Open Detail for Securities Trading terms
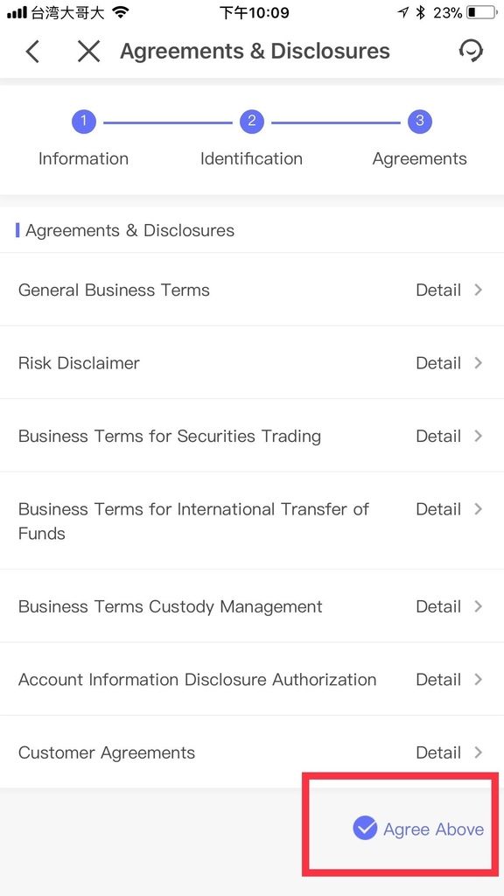This screenshot has height=896, width=504. [x=438, y=436]
